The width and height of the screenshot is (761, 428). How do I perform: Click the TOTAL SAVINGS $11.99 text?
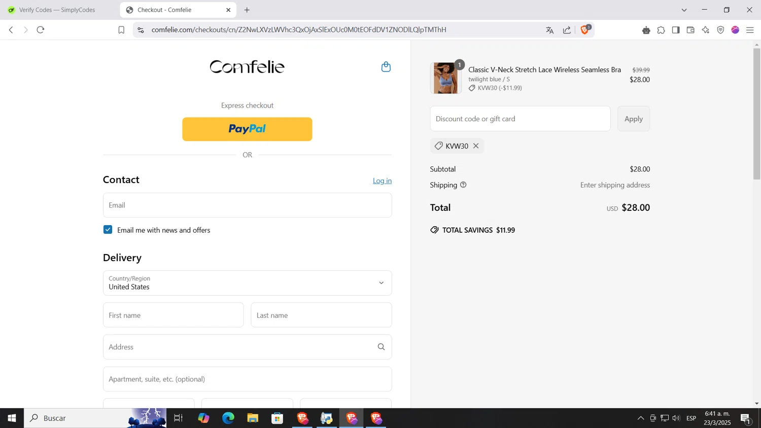click(478, 230)
